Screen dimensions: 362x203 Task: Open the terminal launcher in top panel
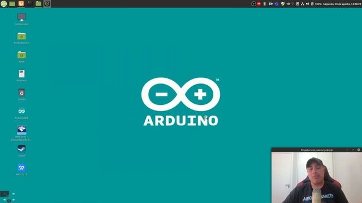pyautogui.click(x=29, y=4)
